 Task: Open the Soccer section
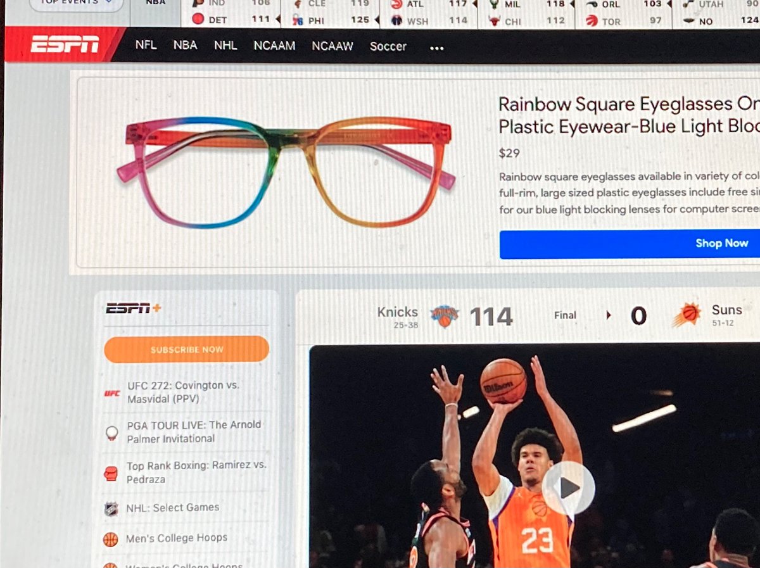click(x=388, y=46)
